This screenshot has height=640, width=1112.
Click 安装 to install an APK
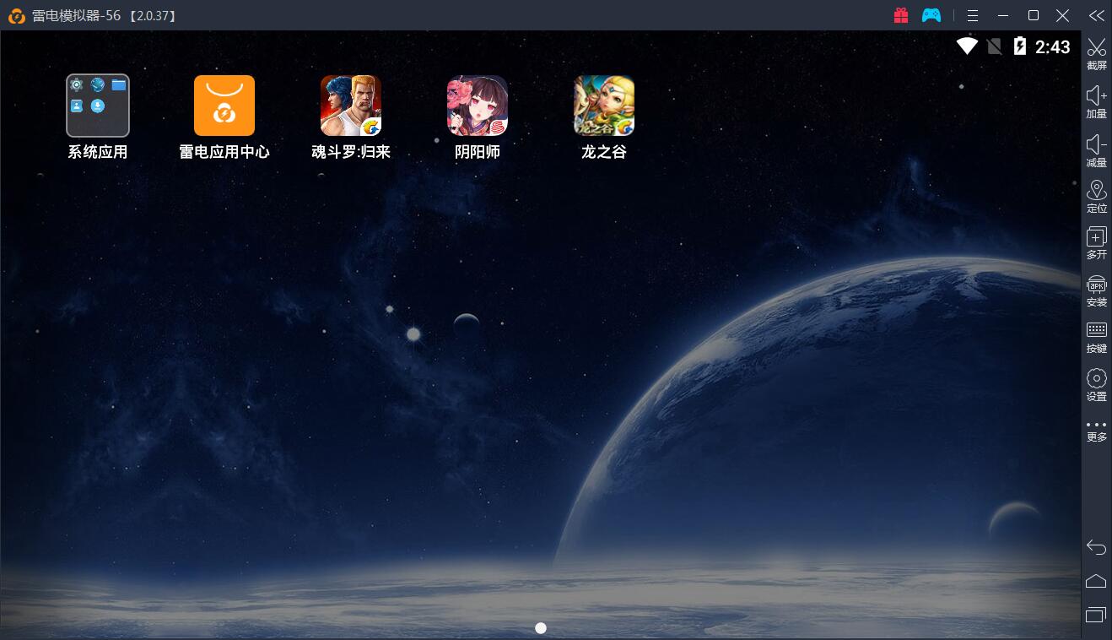1096,290
